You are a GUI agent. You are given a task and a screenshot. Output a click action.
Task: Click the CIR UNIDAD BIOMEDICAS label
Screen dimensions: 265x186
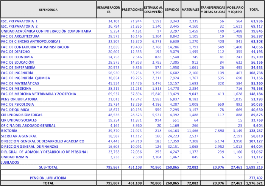pyautogui.click(x=22, y=115)
